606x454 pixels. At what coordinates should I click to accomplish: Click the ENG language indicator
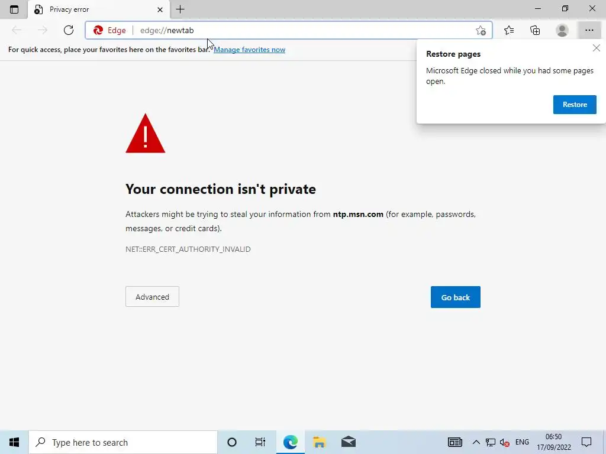pyautogui.click(x=522, y=442)
